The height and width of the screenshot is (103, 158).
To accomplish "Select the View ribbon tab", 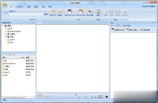I will click(29, 7).
